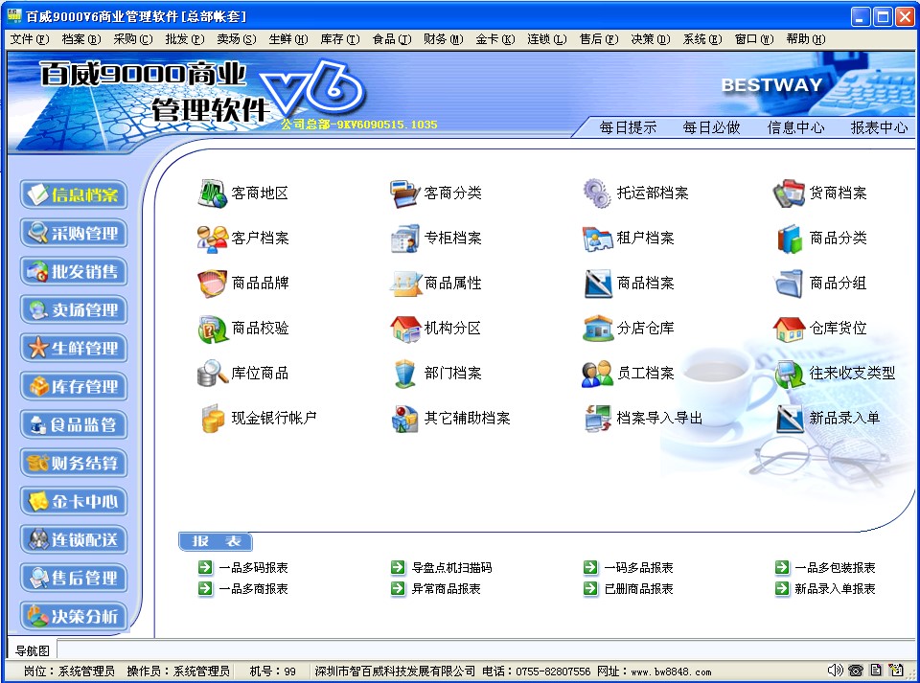The width and height of the screenshot is (920, 683).
Task: Click the speaker icon in status bar
Action: point(835,671)
